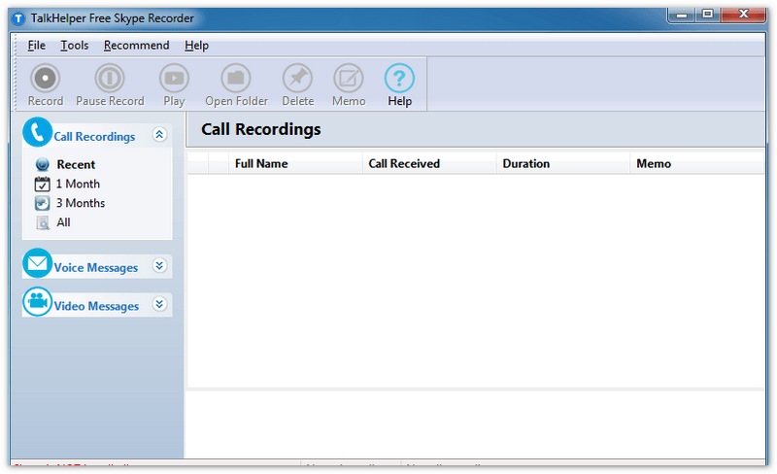Collapse the Call Recordings section chevron
This screenshot has height=474, width=777.
tap(159, 134)
